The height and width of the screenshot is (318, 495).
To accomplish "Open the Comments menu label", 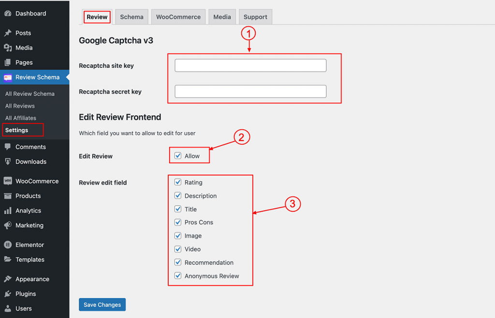I will coord(30,147).
